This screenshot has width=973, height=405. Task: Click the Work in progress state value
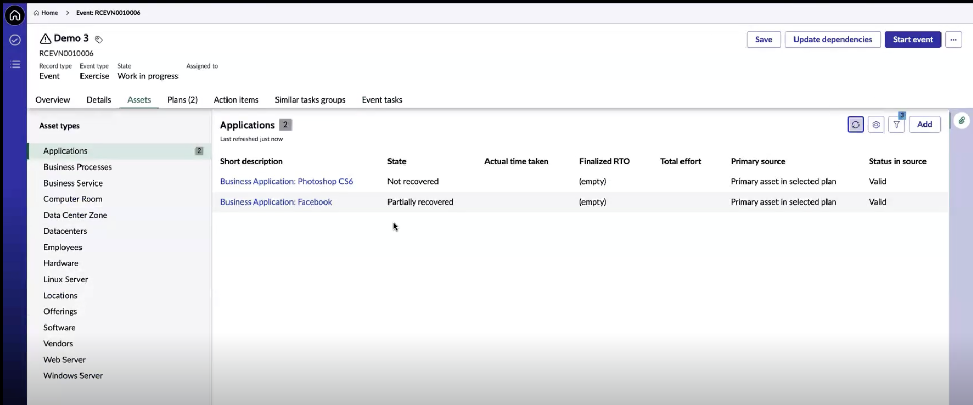coord(148,76)
